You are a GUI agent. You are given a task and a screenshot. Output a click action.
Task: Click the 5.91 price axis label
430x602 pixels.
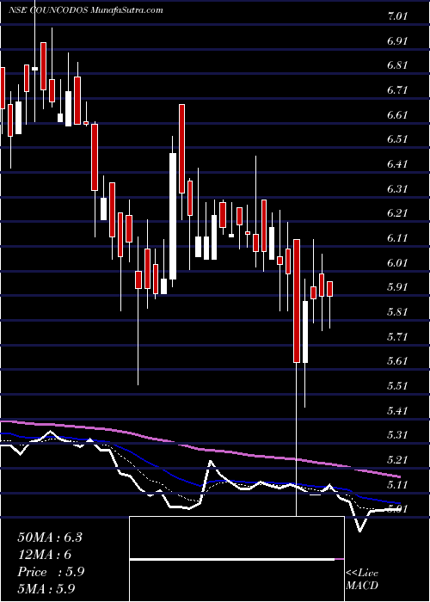click(397, 287)
